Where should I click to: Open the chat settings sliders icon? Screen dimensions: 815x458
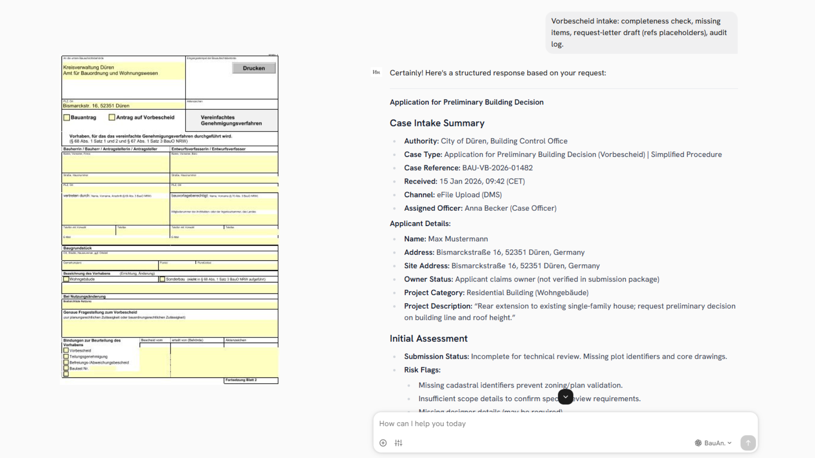398,443
